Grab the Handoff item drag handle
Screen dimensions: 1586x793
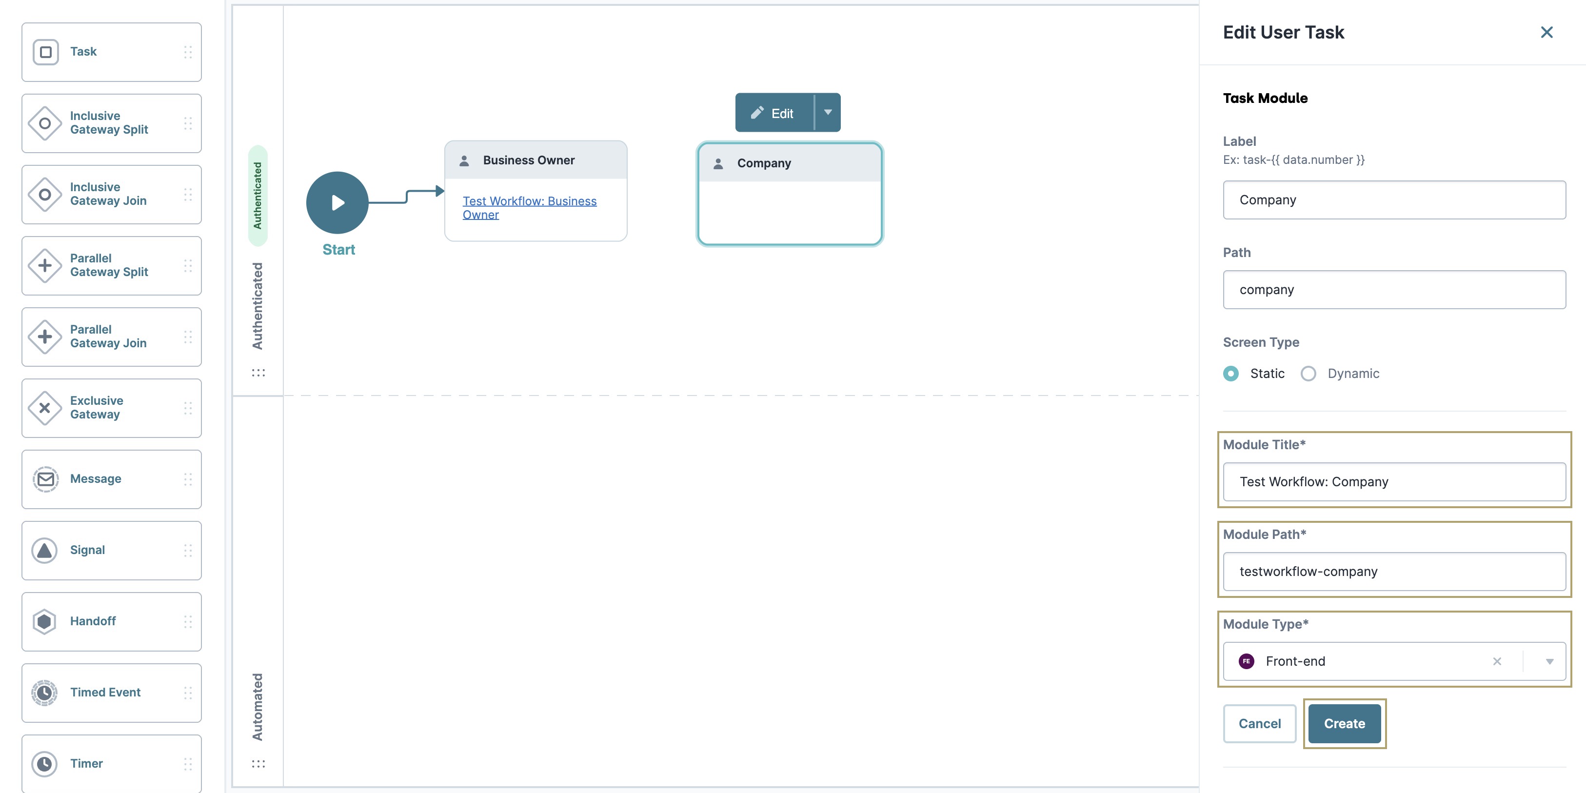[188, 621]
